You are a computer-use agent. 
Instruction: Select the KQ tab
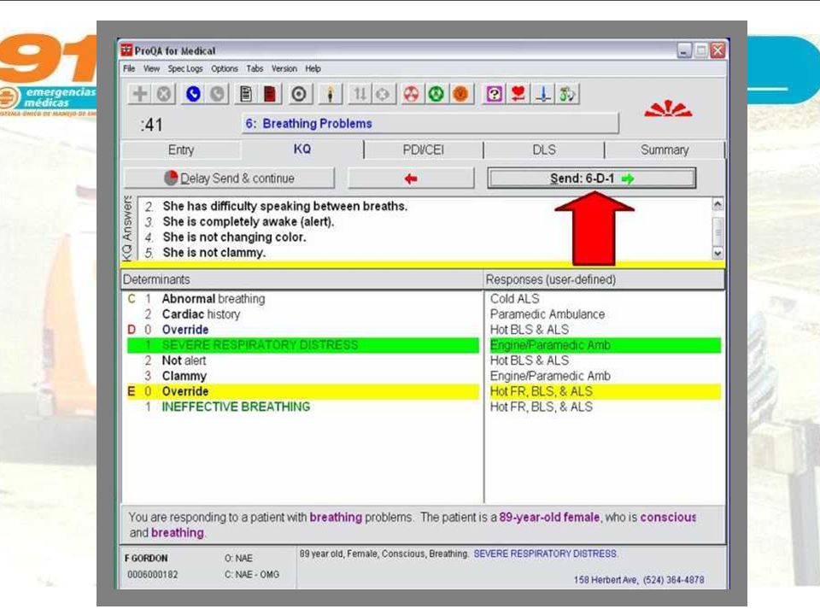(x=302, y=149)
